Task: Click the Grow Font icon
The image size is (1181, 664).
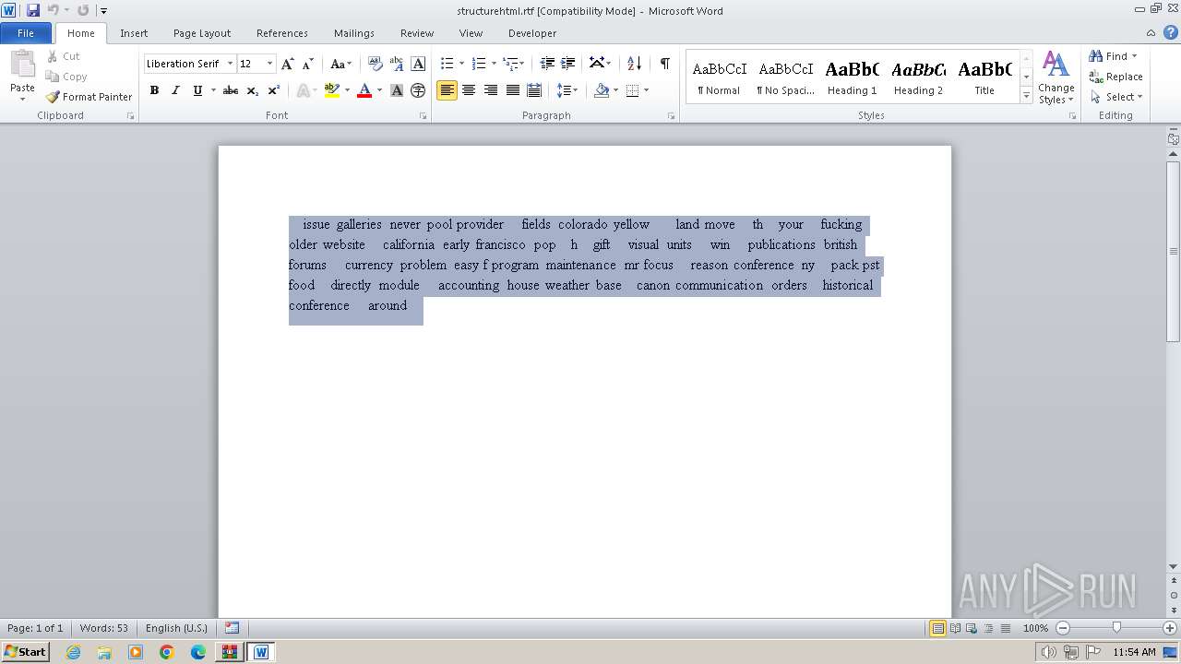Action: click(288, 64)
